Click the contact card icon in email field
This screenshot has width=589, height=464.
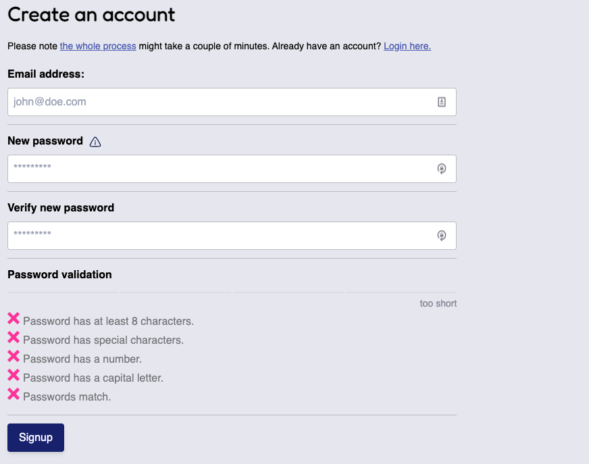[442, 101]
